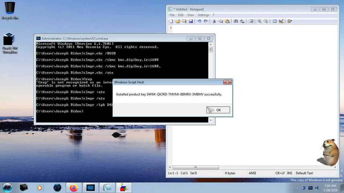
Task: Open the View menu in Notepad2
Action: pos(191,15)
